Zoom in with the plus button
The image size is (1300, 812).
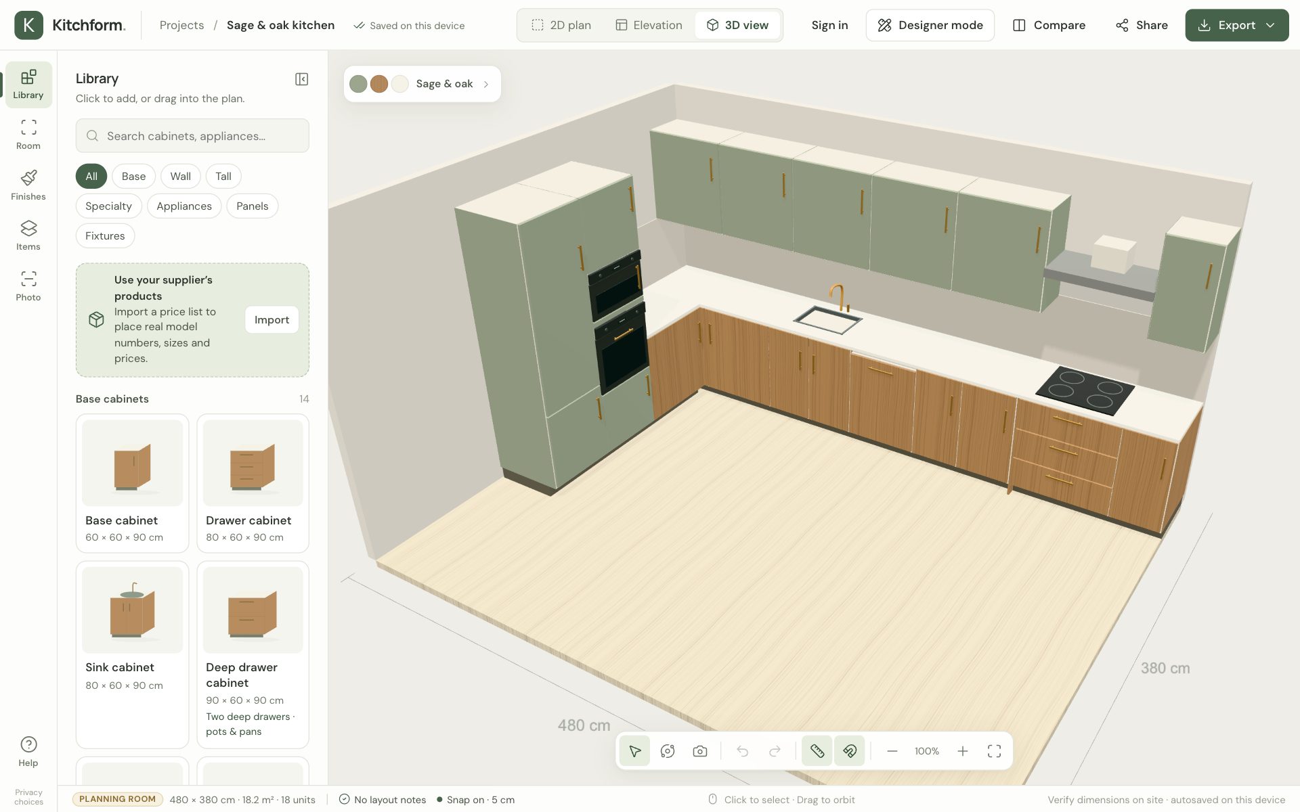[x=962, y=751]
